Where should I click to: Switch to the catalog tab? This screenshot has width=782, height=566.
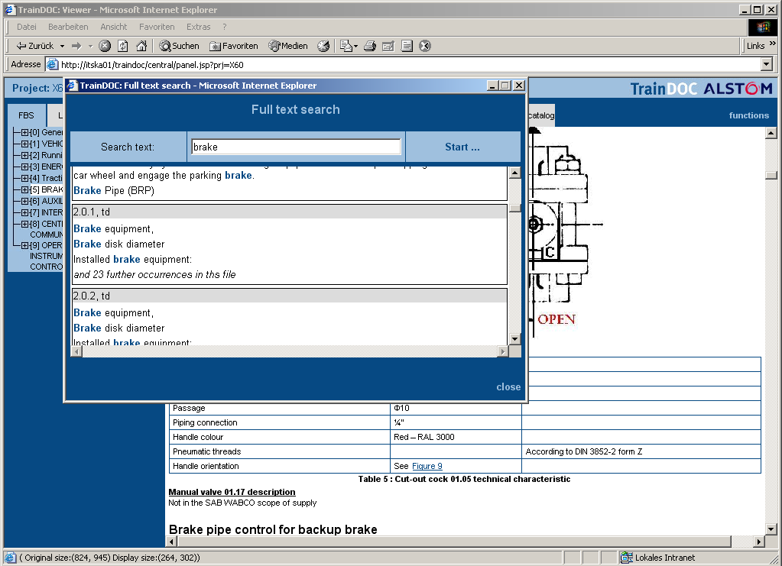[541, 115]
